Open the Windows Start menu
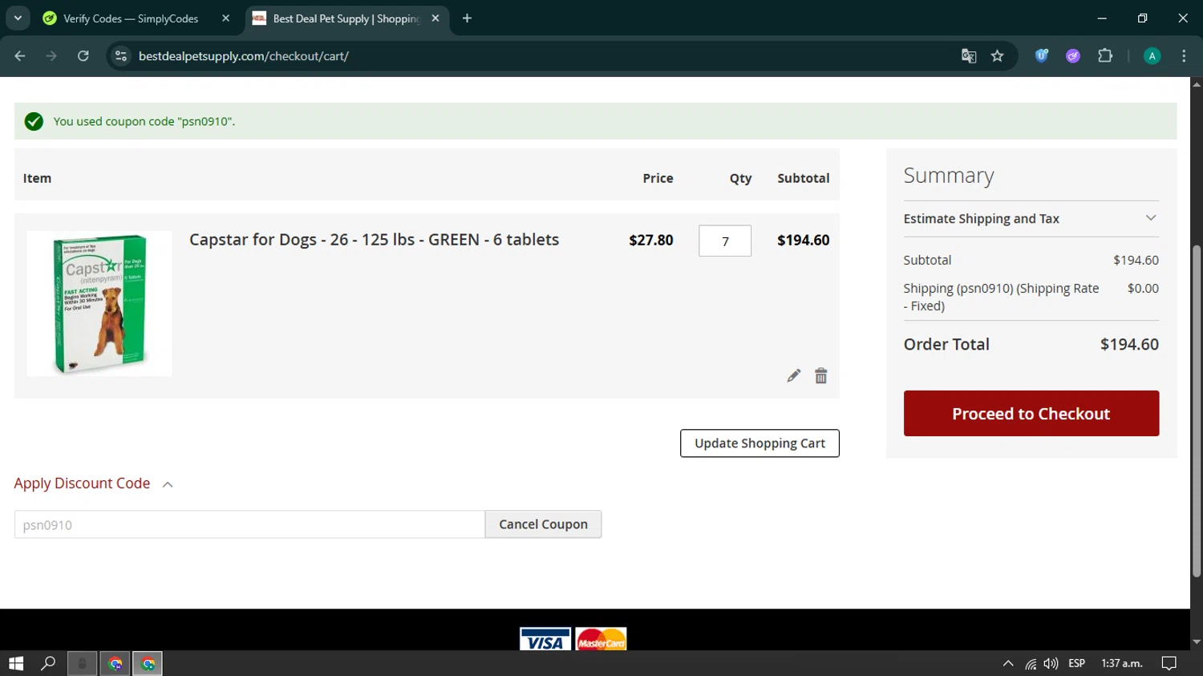Image resolution: width=1203 pixels, height=676 pixels. (16, 663)
